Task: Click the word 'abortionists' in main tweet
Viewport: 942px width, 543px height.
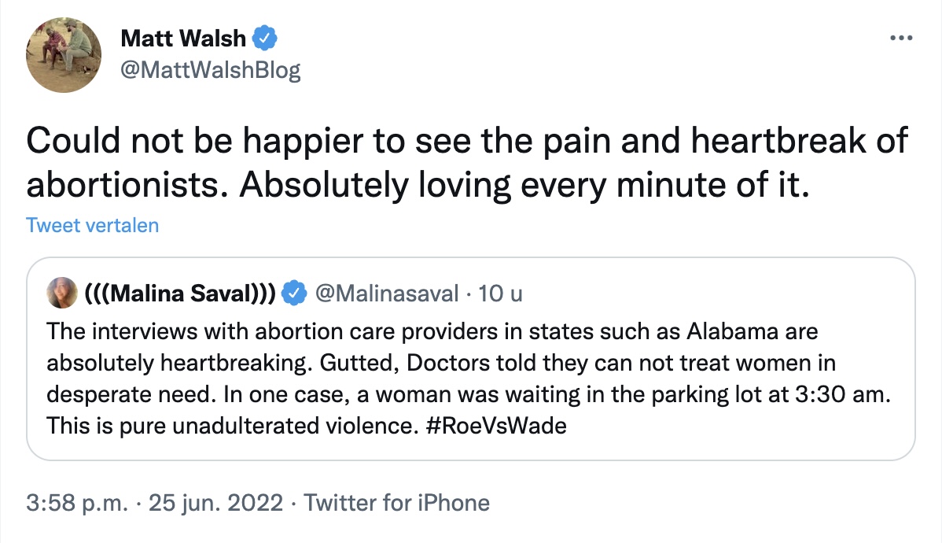Action: point(127,183)
